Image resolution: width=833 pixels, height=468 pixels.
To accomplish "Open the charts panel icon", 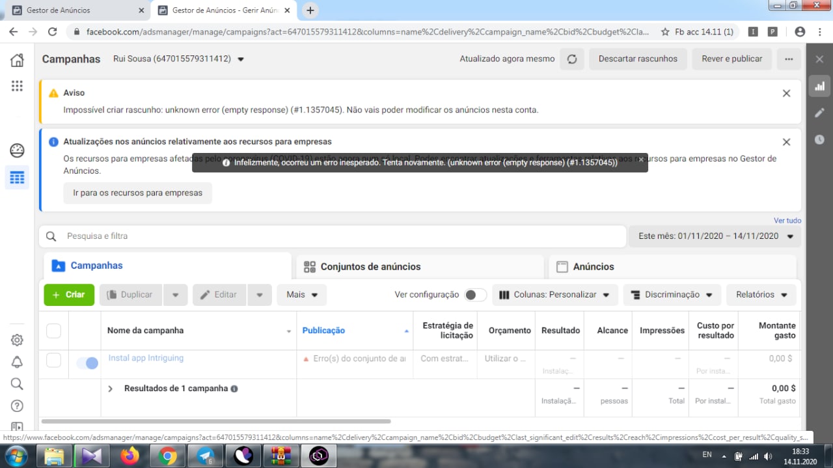I will pyautogui.click(x=819, y=86).
